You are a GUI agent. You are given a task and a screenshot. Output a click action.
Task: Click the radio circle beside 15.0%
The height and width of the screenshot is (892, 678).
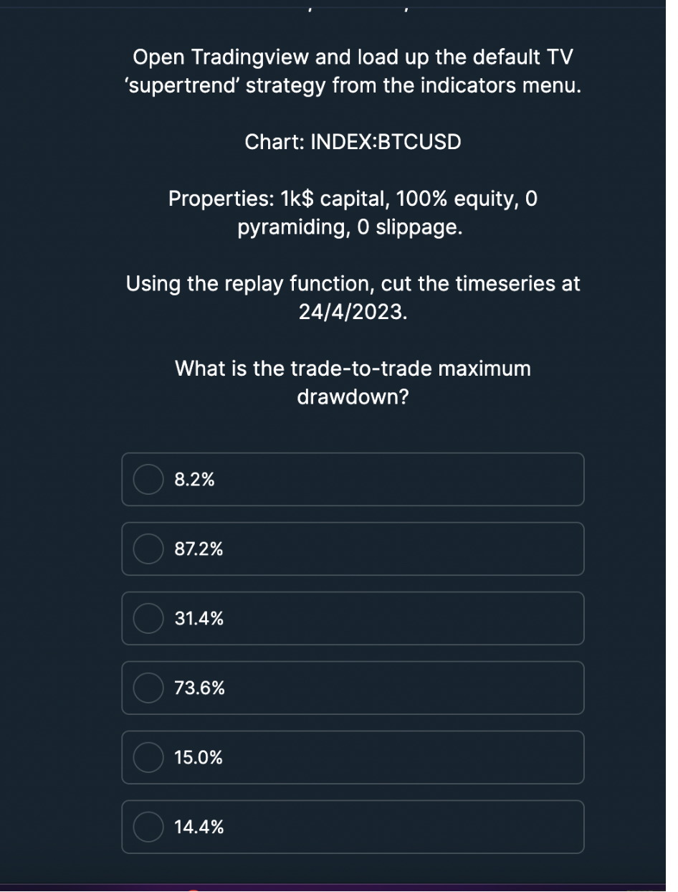click(148, 757)
